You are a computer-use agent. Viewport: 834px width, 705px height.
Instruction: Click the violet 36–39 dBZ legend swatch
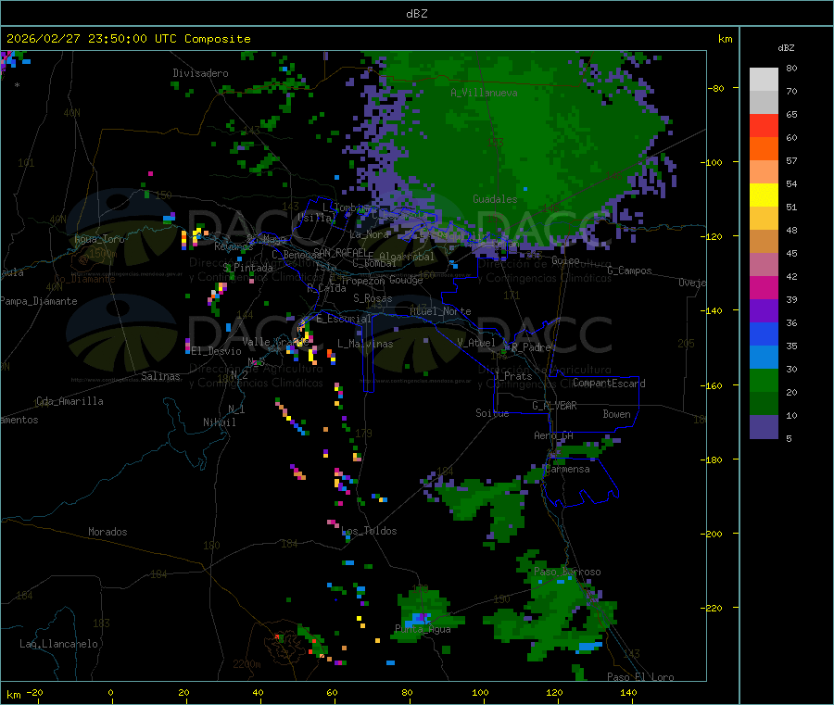coord(764,311)
